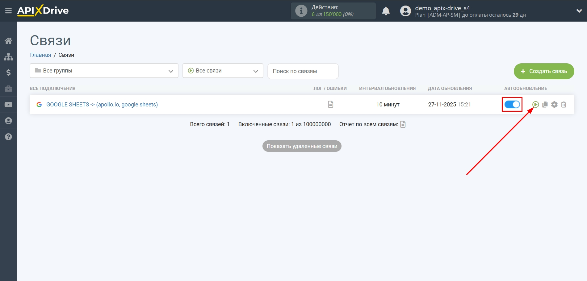Open the help question mark sidebar icon
Image resolution: width=587 pixels, height=281 pixels.
click(8, 137)
